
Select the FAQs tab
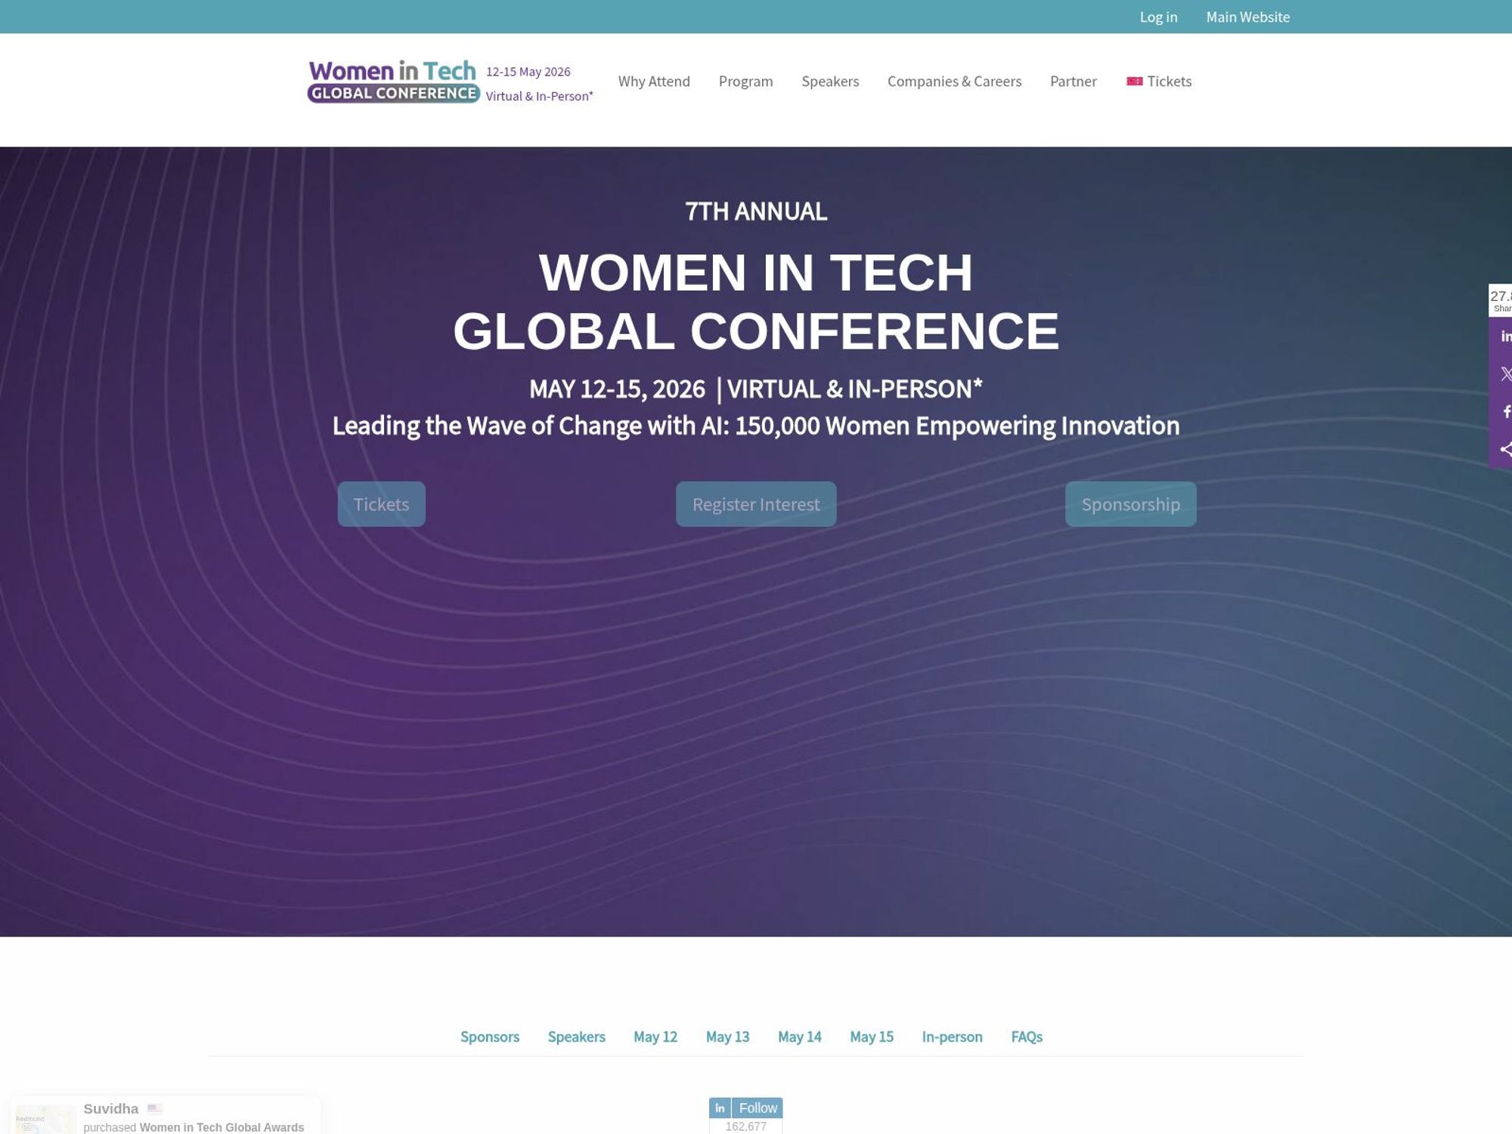[x=1027, y=1036]
